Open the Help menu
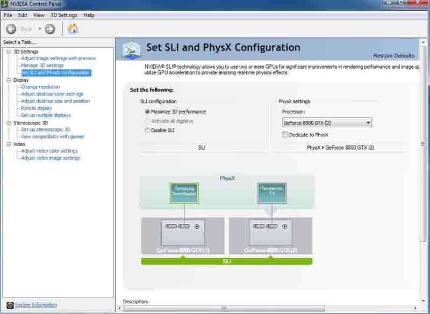The image size is (430, 314). click(89, 15)
